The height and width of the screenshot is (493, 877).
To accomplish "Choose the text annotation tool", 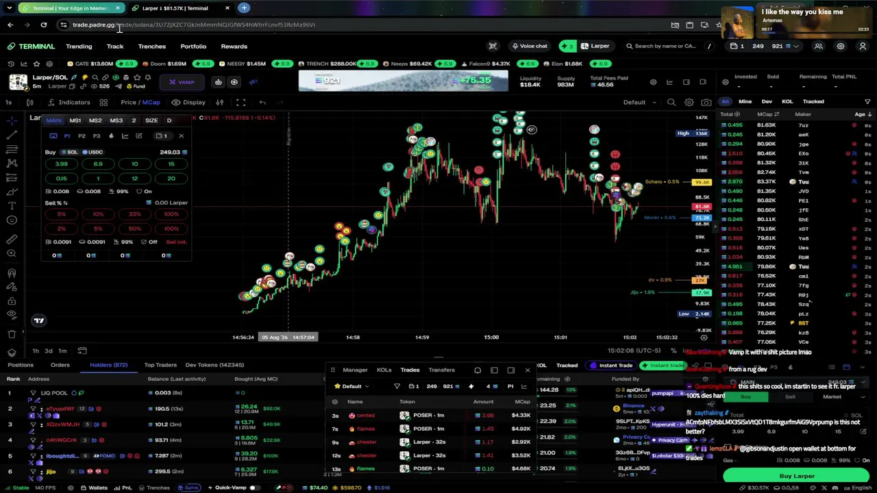I will tap(12, 206).
